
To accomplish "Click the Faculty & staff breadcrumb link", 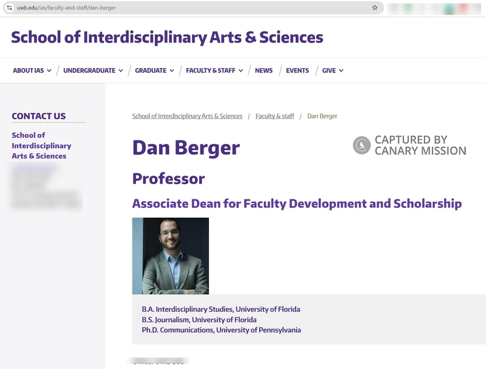I will tap(275, 116).
